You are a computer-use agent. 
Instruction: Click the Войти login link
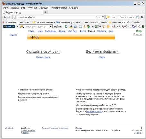[139, 31]
